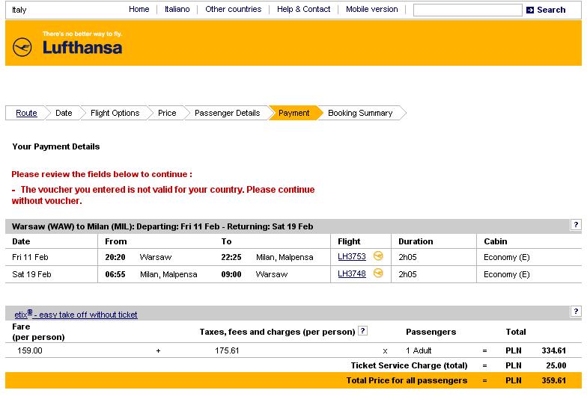Click the 'Duration' column header
Viewport: 587px width, 399px height.
coord(416,241)
